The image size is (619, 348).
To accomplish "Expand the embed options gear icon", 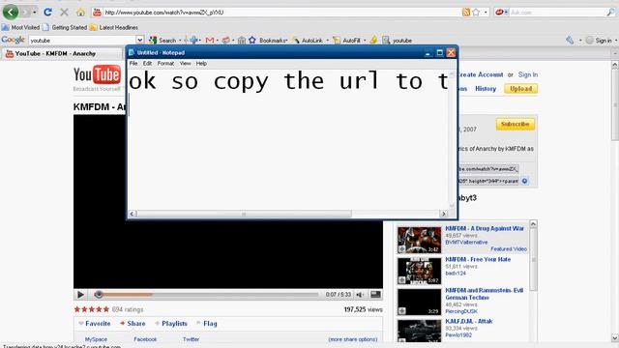I will 524,181.
